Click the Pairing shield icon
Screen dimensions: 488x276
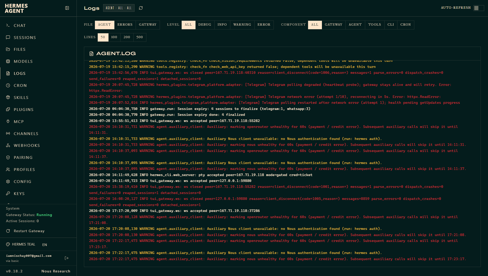[8, 157]
